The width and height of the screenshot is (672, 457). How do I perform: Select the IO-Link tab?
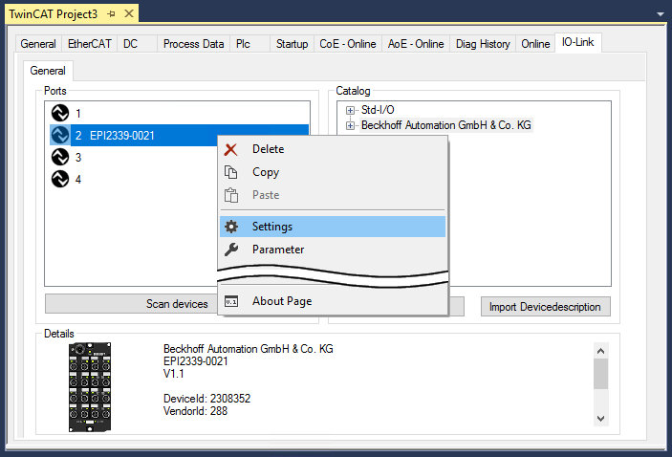click(x=577, y=42)
